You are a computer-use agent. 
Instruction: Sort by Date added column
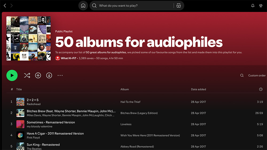[x=198, y=89]
